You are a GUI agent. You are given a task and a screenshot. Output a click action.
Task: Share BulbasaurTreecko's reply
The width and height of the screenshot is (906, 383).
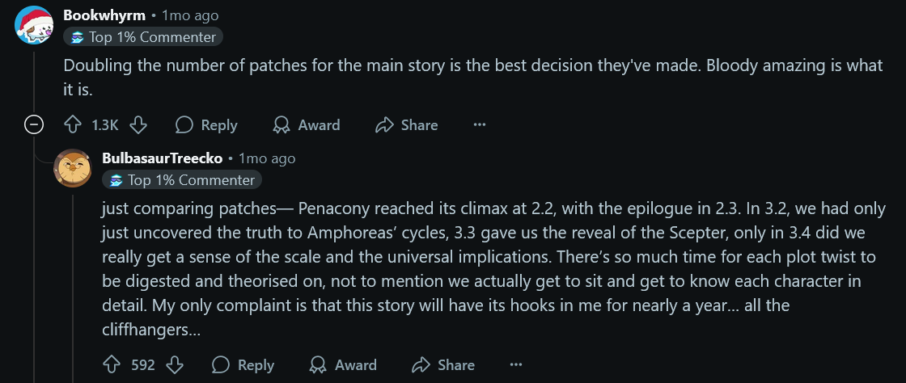click(x=444, y=364)
